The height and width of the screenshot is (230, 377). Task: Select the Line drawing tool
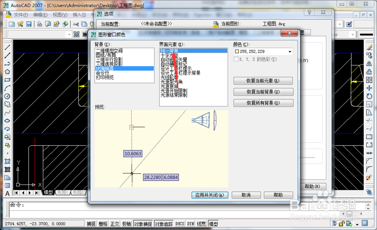click(x=8, y=47)
